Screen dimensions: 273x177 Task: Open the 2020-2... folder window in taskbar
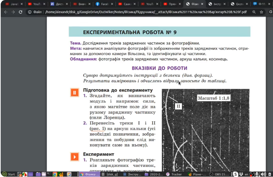click(154, 174)
